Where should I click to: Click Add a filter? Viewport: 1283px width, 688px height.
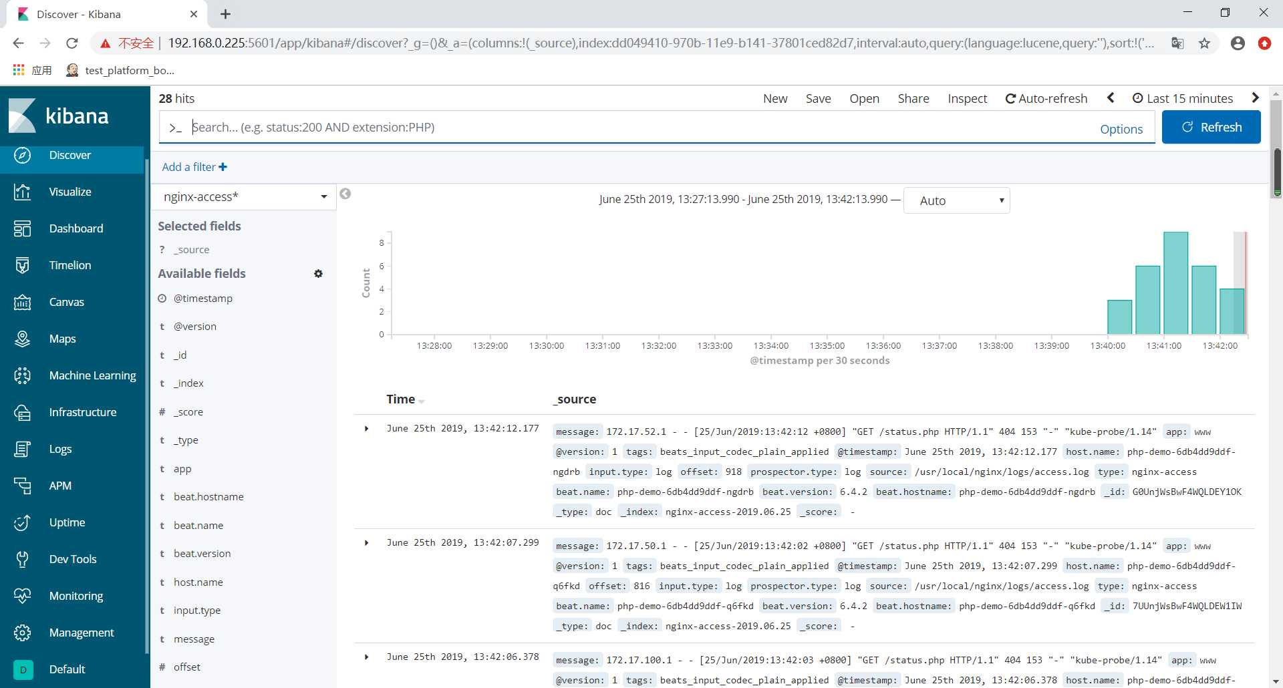click(x=194, y=167)
